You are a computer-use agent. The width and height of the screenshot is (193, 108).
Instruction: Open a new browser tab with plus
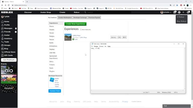click(27, 1)
